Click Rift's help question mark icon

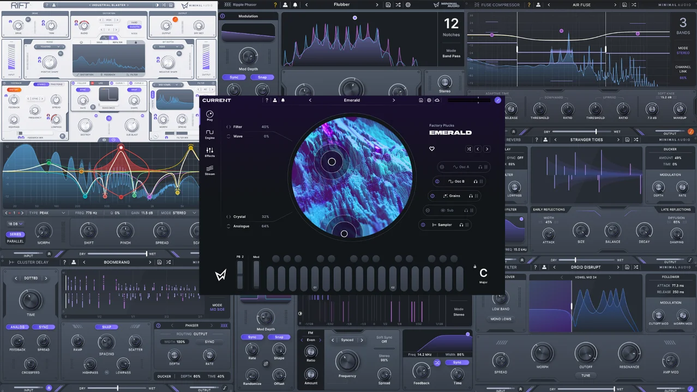(47, 5)
